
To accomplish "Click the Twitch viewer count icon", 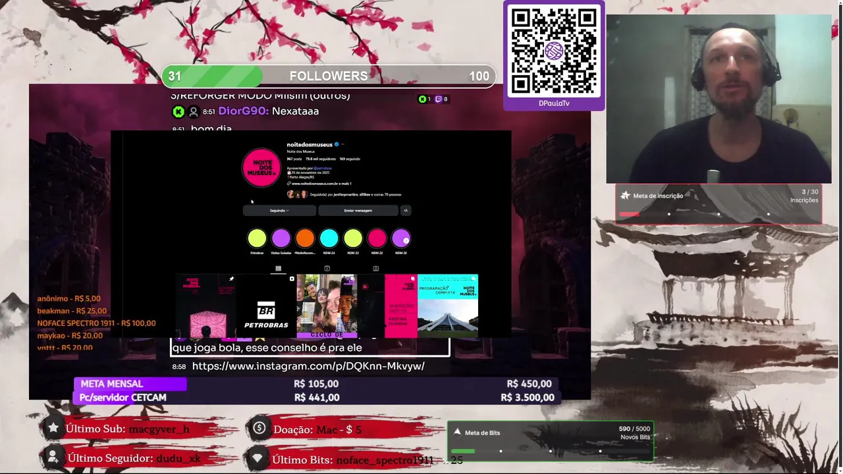I will (439, 99).
